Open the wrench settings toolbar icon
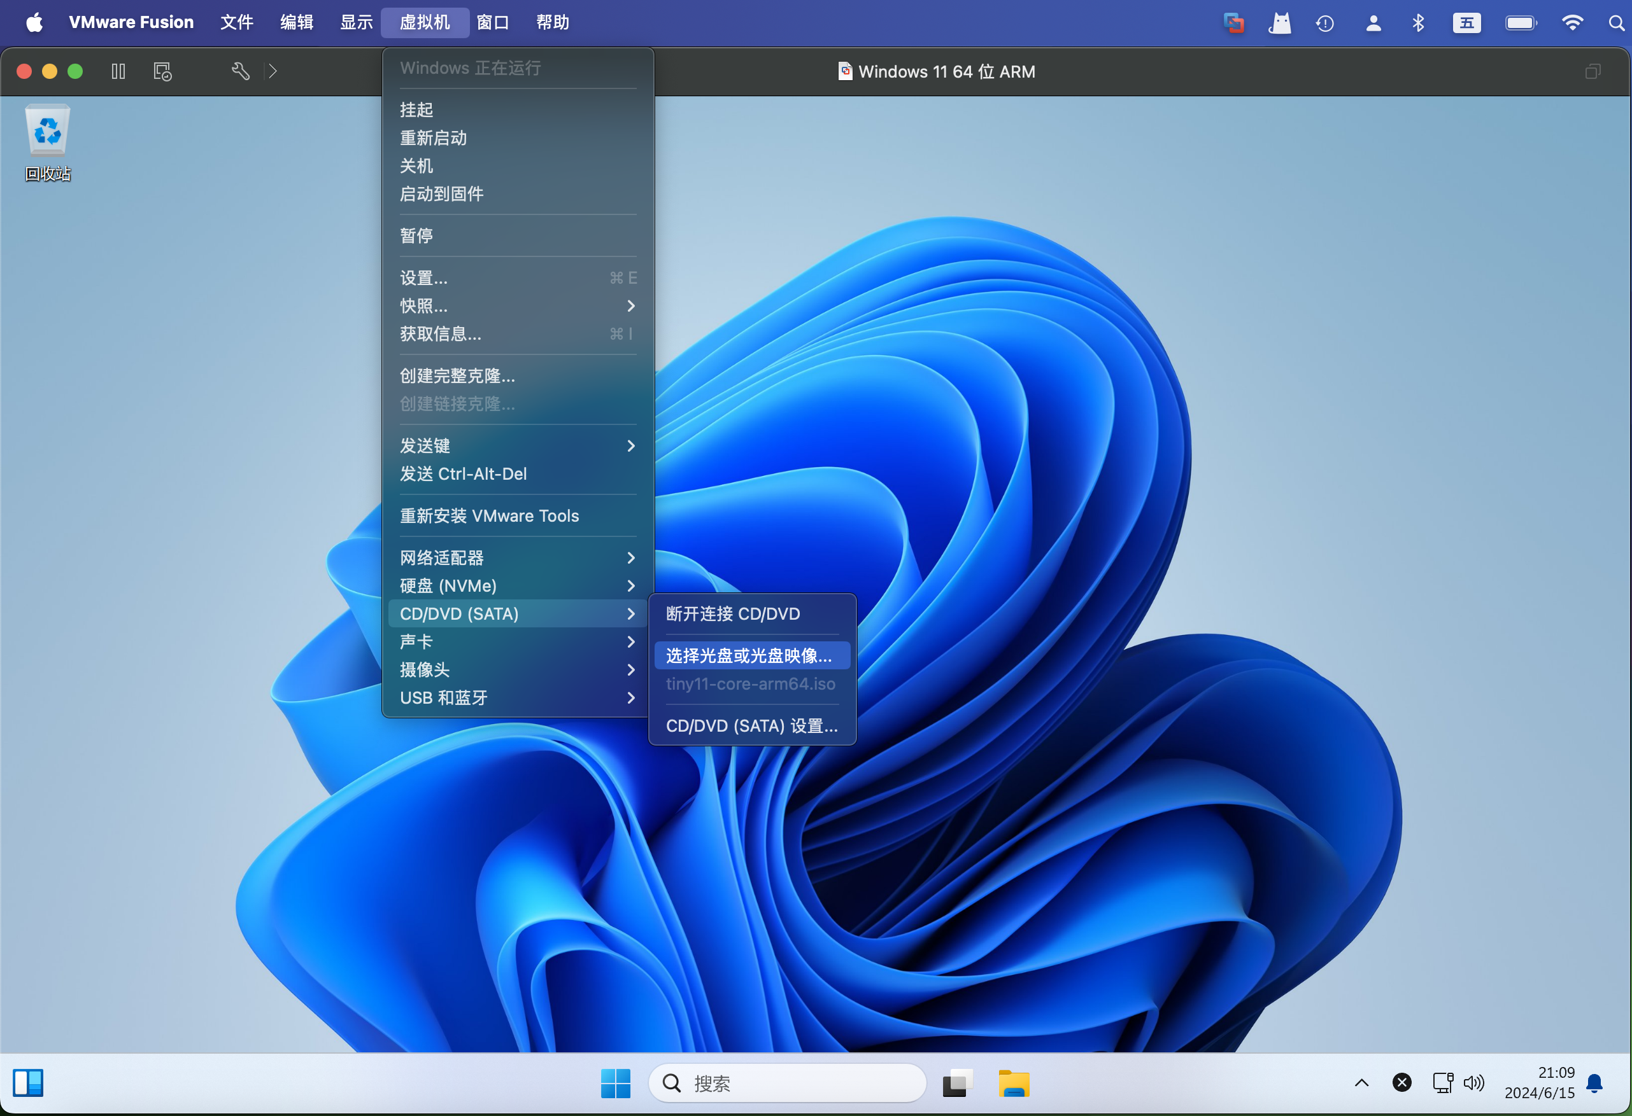 [240, 72]
